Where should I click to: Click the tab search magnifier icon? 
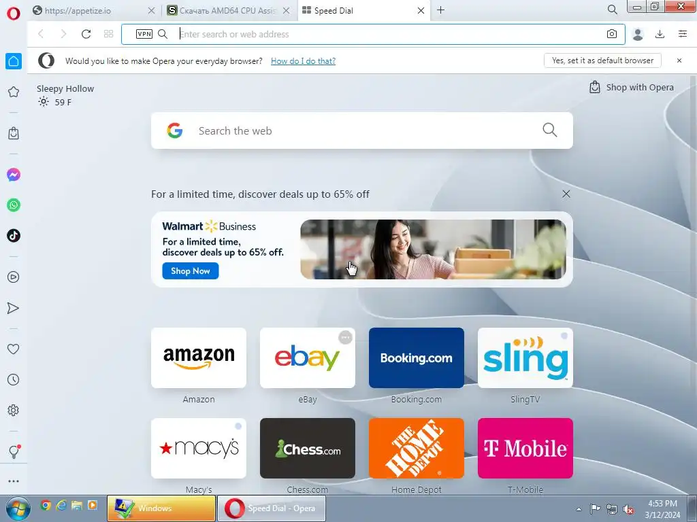(612, 10)
